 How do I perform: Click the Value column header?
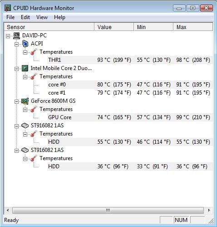click(x=114, y=27)
